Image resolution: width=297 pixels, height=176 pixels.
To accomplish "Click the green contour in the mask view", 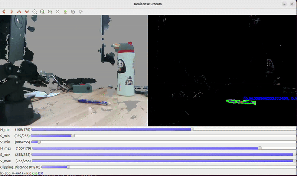I will tap(241, 101).
